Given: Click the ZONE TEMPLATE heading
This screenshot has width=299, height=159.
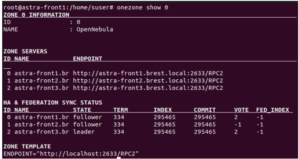Looking at the screenshot, I should (x=27, y=146).
